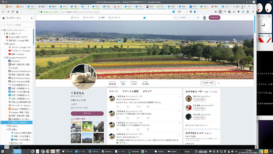Screen dimensions: 273x154
Task: Click the volume icon in the system tray
Action: [x=232, y=151]
